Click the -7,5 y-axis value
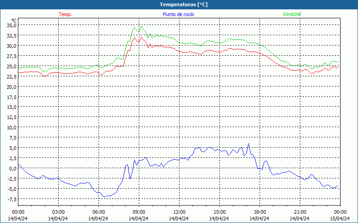Viewport: 358px width, 223px height. [x=11, y=199]
